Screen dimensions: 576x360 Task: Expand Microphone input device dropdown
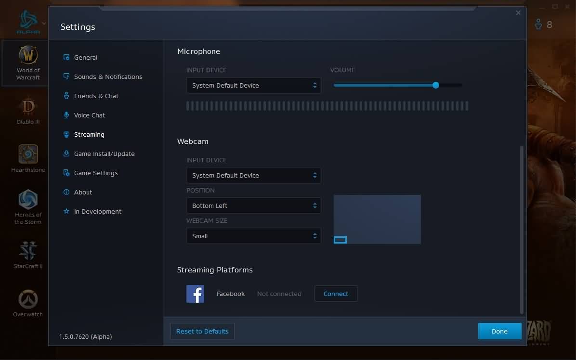tap(253, 86)
